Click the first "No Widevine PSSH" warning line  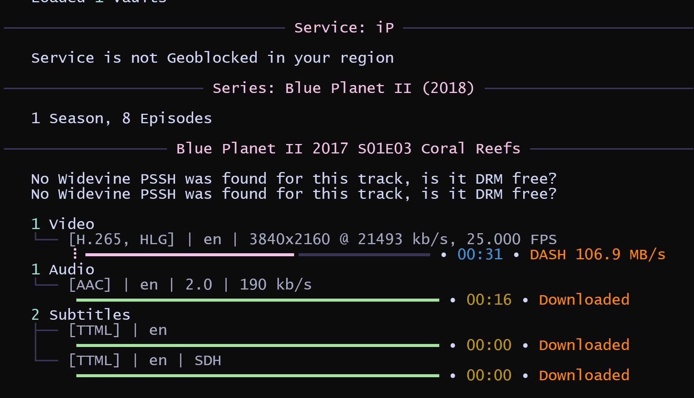(293, 178)
